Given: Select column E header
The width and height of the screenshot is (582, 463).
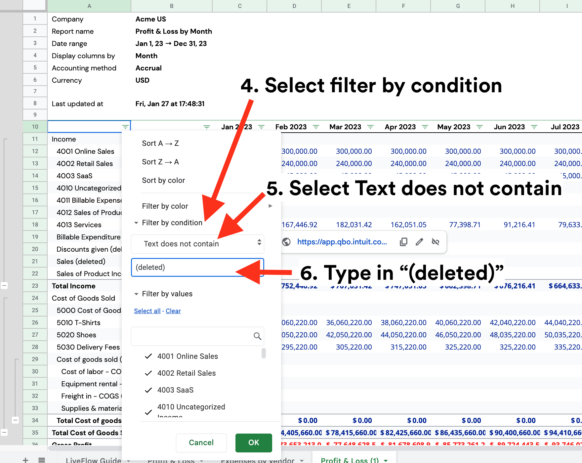Looking at the screenshot, I should point(349,6).
